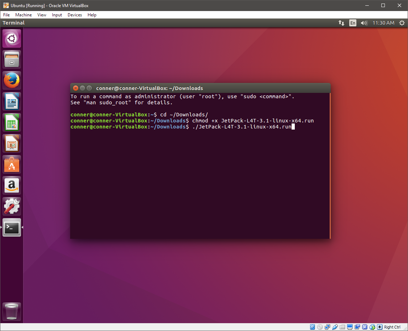408x331 pixels.
Task: Launch LibreOffice Impress presentation app
Action: 12,143
